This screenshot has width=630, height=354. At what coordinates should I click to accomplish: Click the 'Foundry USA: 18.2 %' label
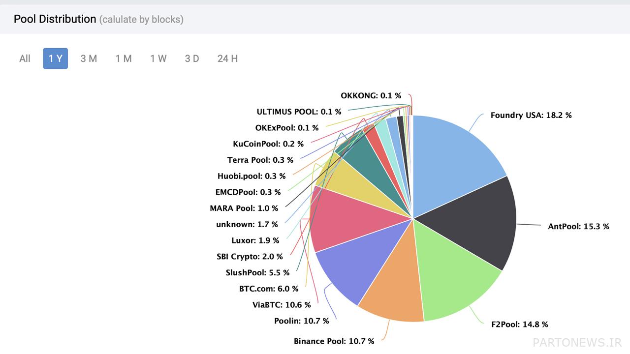pos(531,115)
